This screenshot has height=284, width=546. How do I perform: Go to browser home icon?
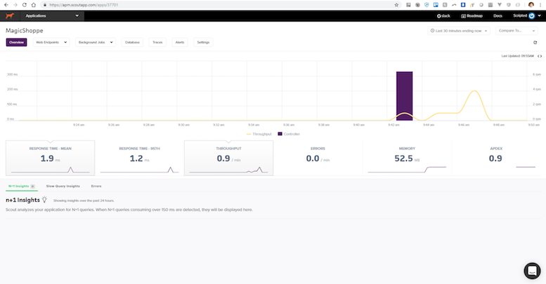pos(34,5)
